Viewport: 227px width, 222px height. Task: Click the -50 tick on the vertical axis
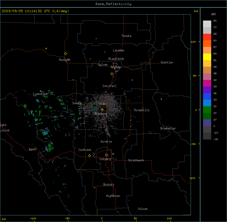pyautogui.click(x=193, y=144)
